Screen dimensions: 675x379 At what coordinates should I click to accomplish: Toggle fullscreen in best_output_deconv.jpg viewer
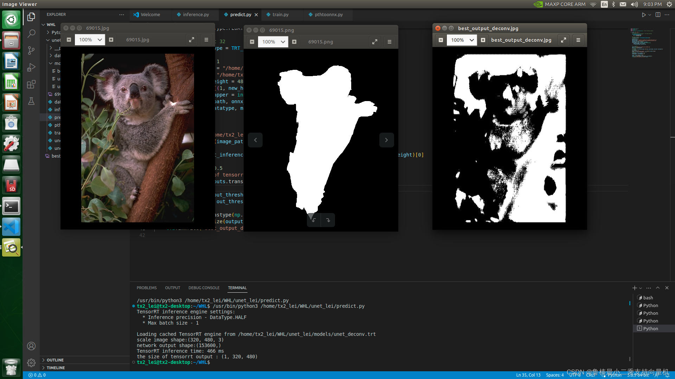(563, 40)
